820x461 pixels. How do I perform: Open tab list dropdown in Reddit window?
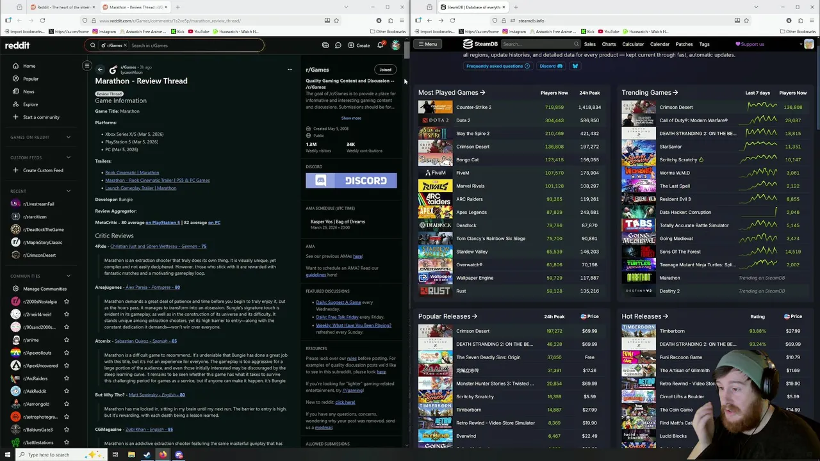point(346,7)
